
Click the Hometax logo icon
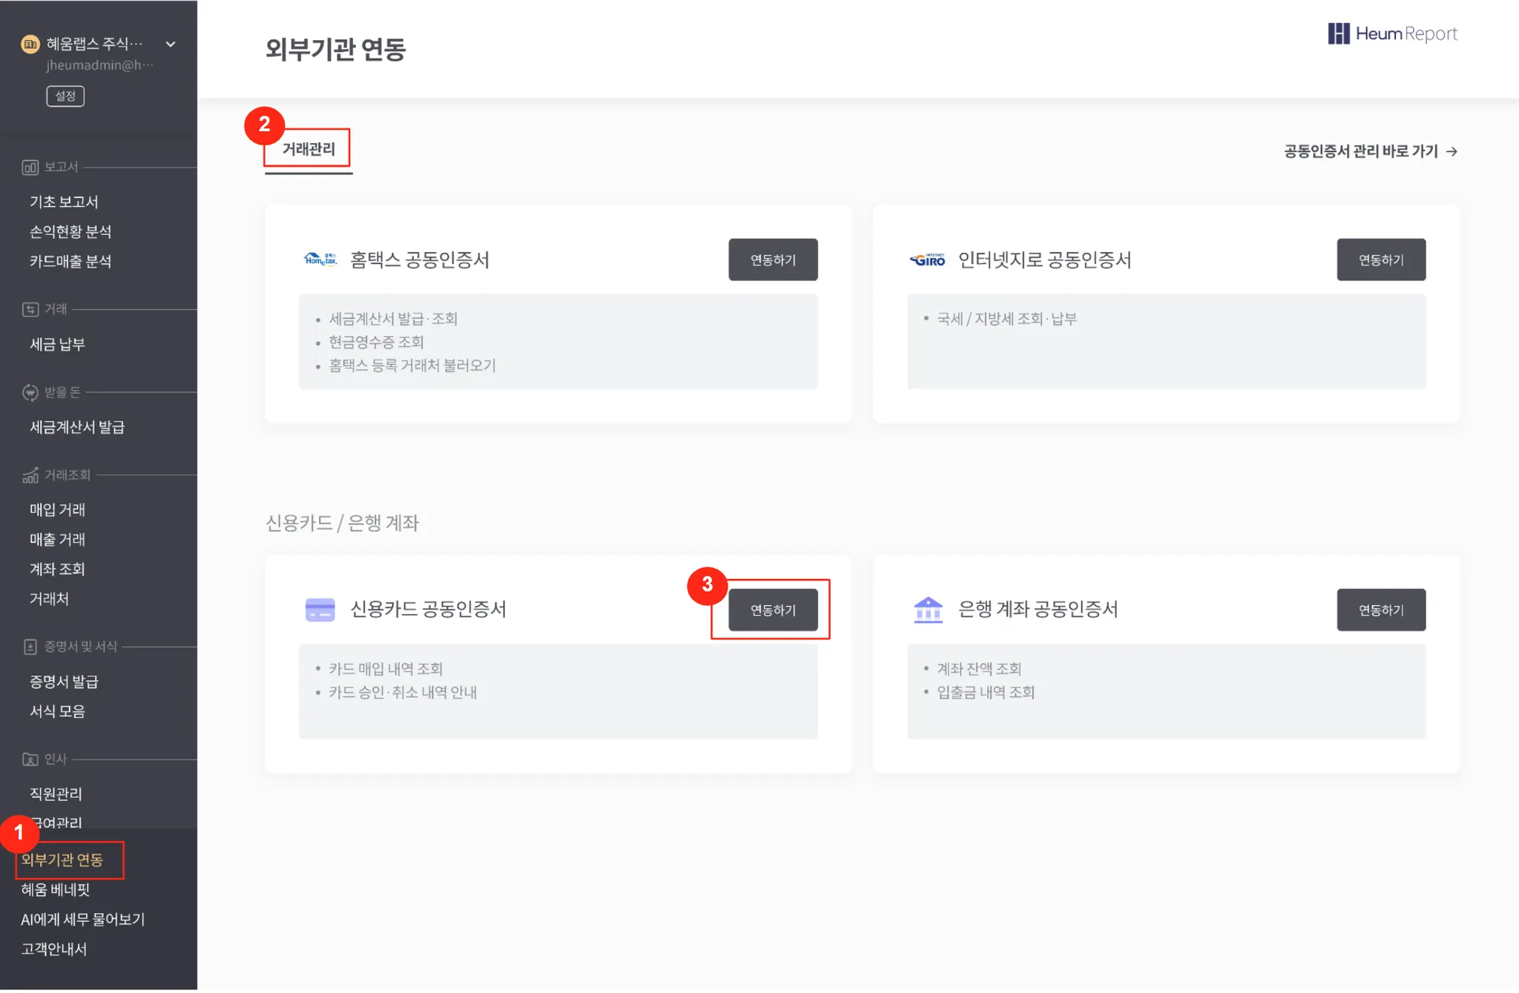click(320, 260)
